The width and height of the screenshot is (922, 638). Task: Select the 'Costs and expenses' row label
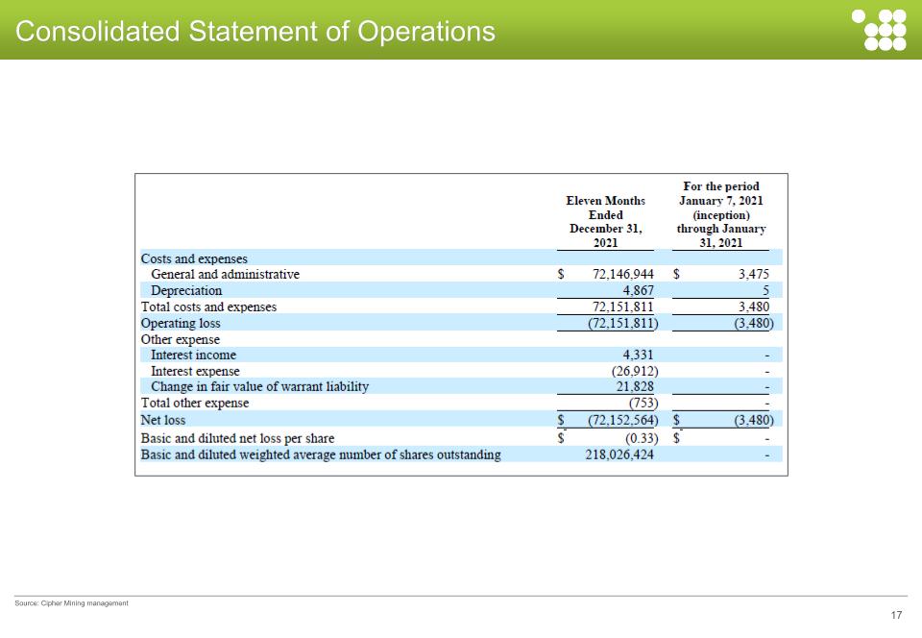point(194,258)
